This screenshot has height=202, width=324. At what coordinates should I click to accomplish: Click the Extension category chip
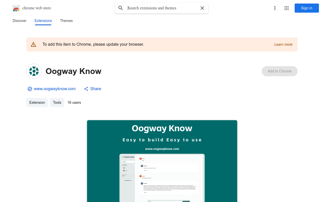[37, 103]
